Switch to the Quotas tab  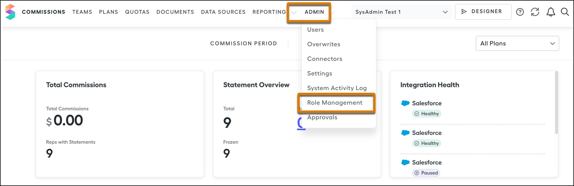[x=137, y=12]
